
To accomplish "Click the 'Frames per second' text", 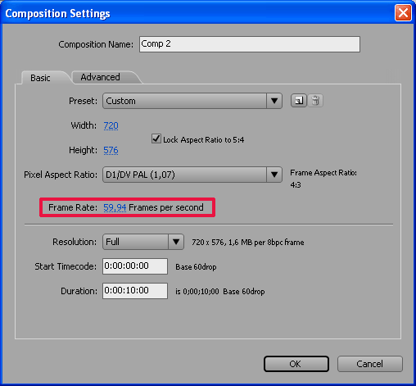I will [166, 207].
